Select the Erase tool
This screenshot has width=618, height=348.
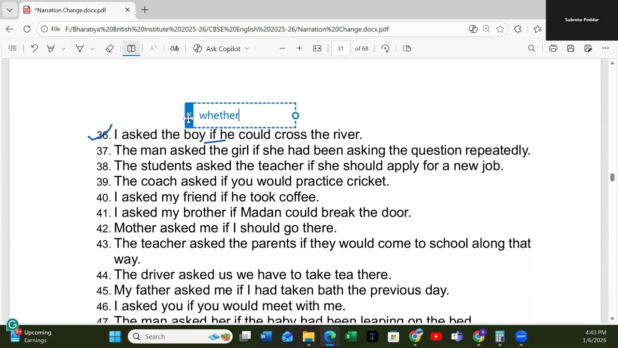(x=110, y=48)
